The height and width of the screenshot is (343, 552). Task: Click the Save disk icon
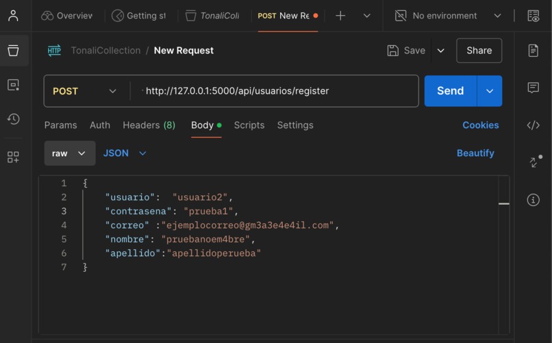point(393,51)
